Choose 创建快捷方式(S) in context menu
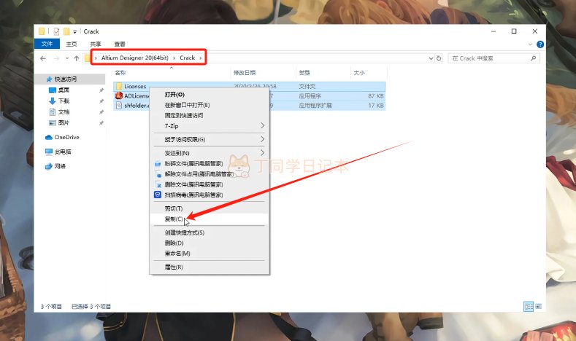 tap(210, 232)
